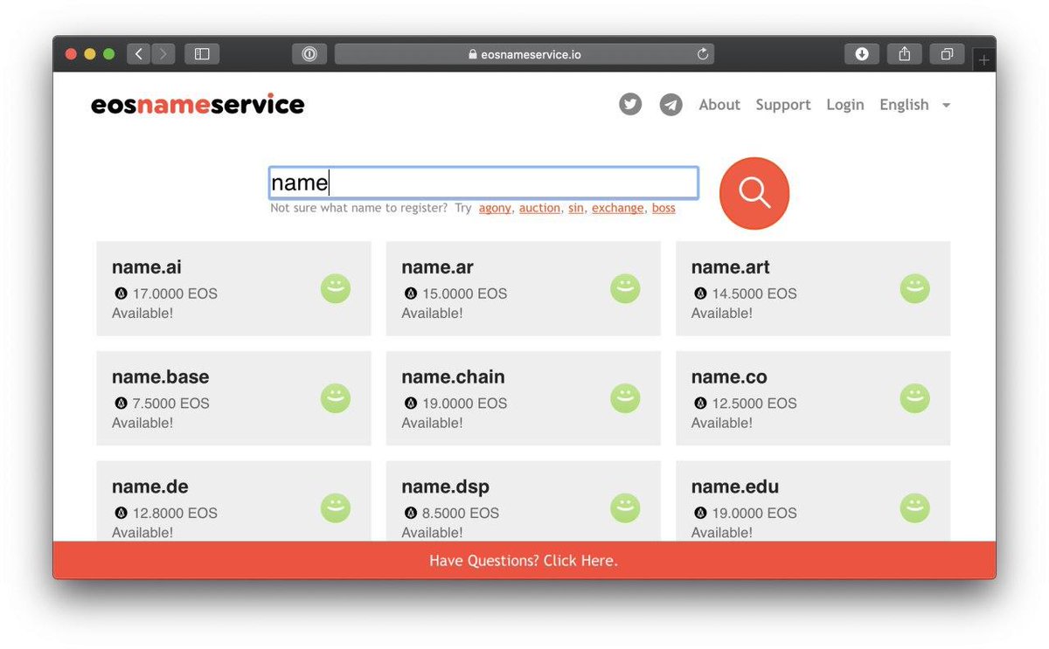Click the smiley icon on name.base card
Image resolution: width=1049 pixels, height=649 pixels.
tap(336, 398)
